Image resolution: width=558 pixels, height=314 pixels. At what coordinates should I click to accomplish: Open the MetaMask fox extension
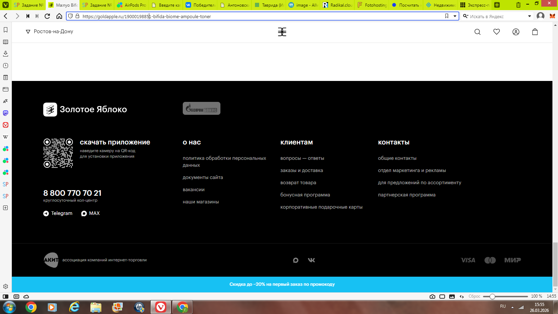coord(552,16)
